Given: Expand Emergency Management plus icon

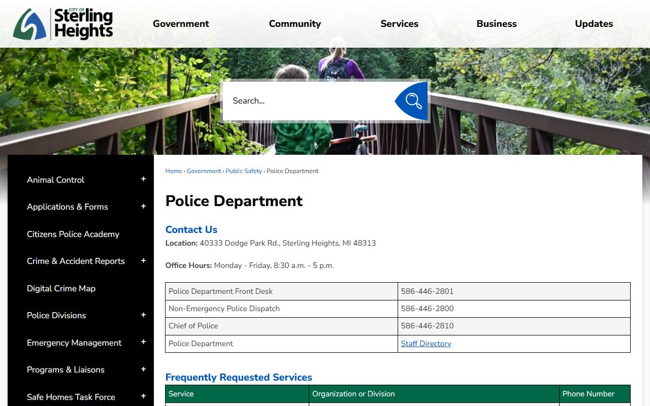Looking at the screenshot, I should tap(143, 343).
